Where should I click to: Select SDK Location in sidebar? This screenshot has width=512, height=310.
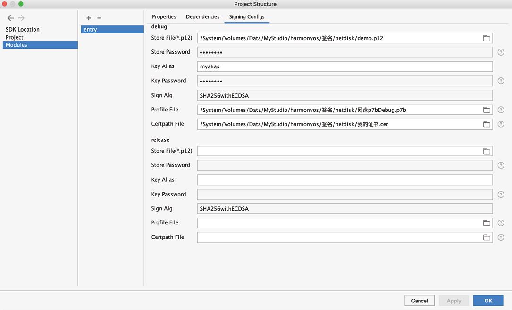pyautogui.click(x=23, y=29)
